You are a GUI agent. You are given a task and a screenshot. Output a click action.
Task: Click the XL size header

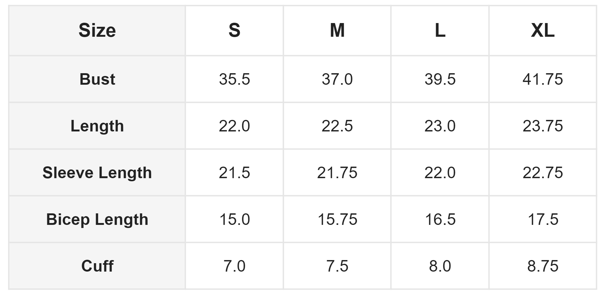pos(543,31)
